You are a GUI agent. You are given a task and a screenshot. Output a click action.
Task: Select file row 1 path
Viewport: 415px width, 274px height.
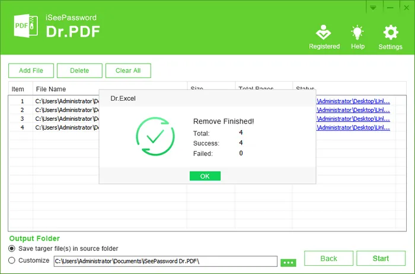(x=66, y=101)
